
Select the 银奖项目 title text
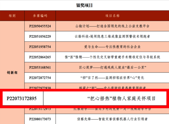pos(84,5)
